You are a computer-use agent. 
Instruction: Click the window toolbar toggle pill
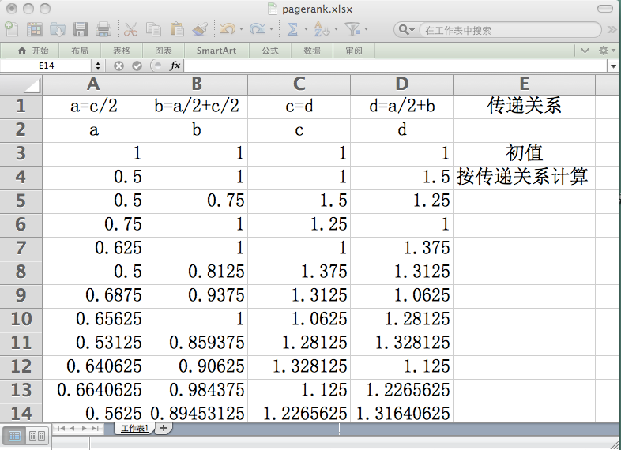(x=605, y=9)
